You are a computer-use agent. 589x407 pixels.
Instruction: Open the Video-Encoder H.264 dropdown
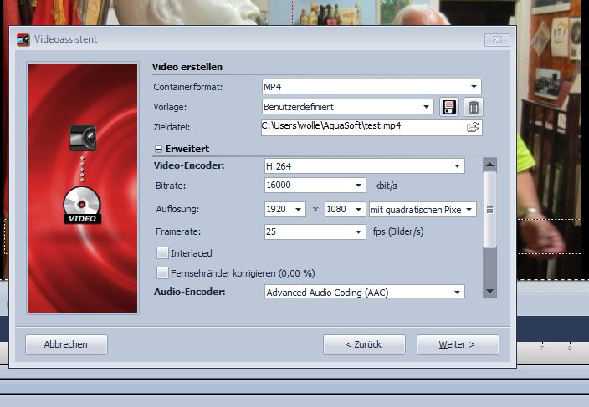click(x=457, y=166)
